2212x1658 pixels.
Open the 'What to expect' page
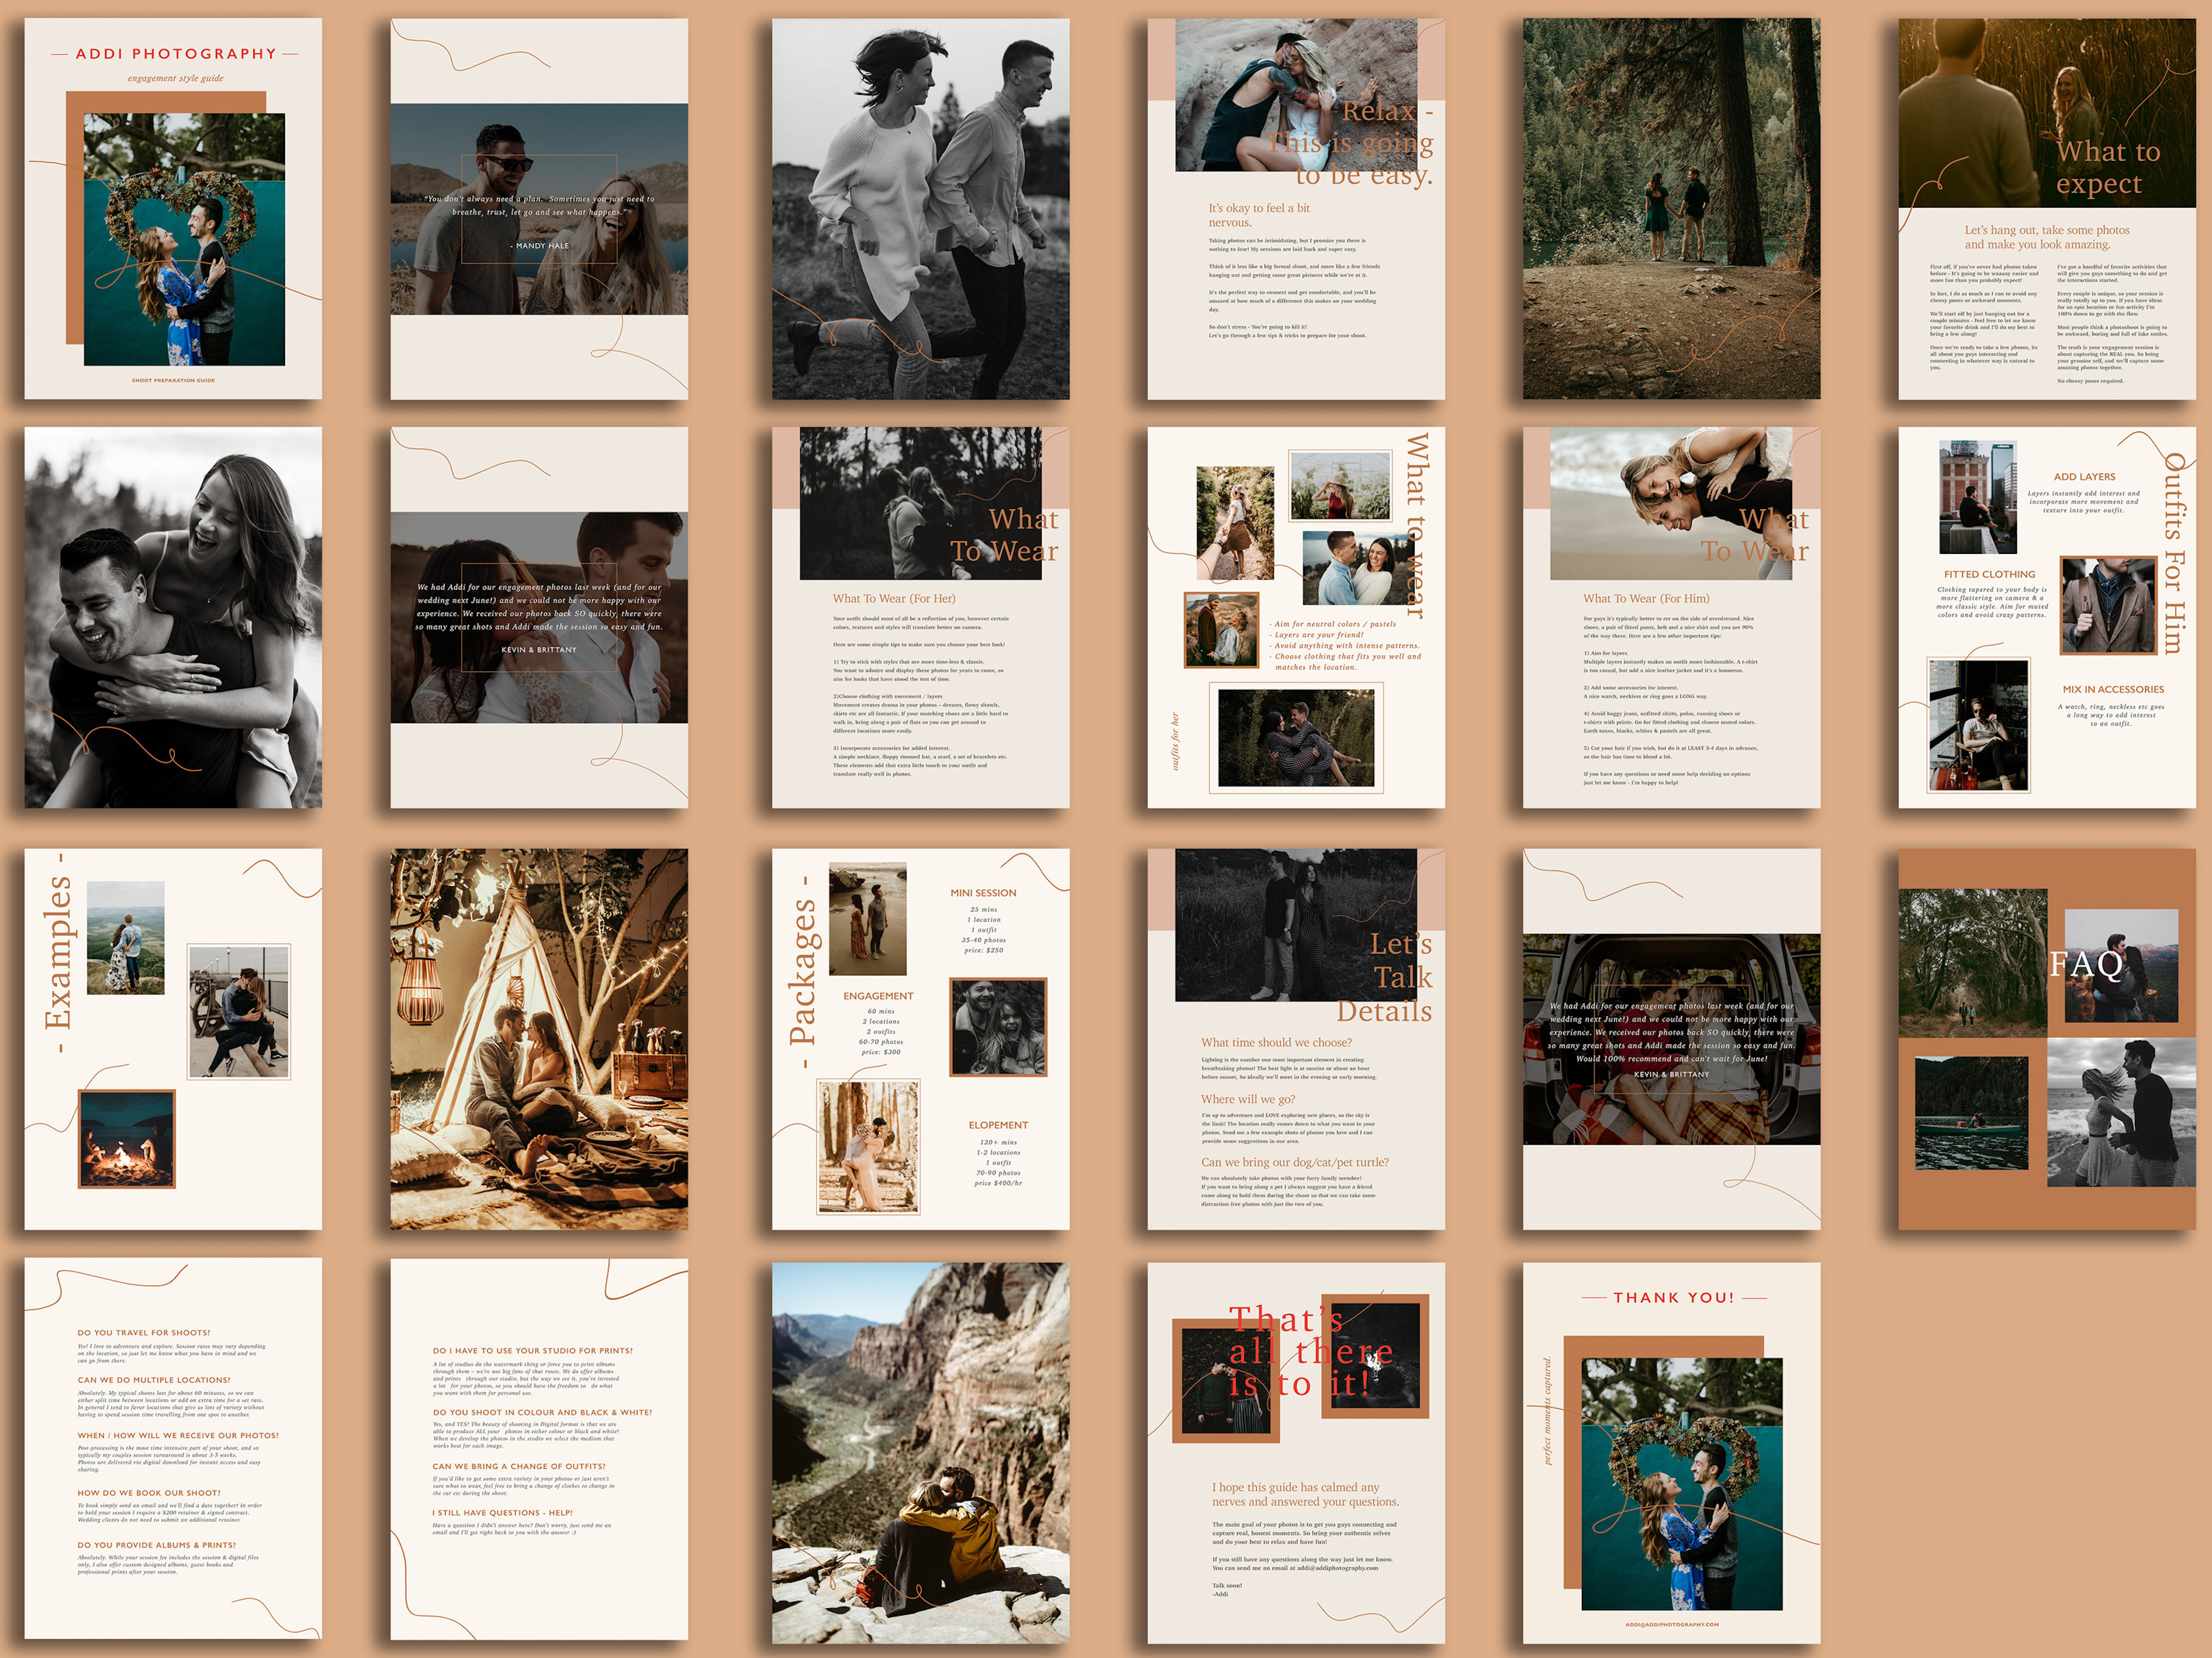click(2046, 209)
